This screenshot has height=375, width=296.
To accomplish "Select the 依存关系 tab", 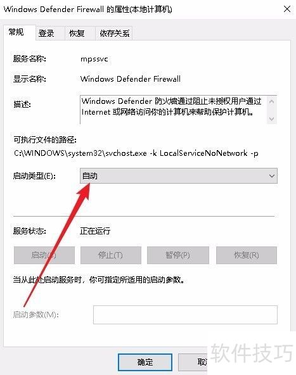I will click(114, 33).
